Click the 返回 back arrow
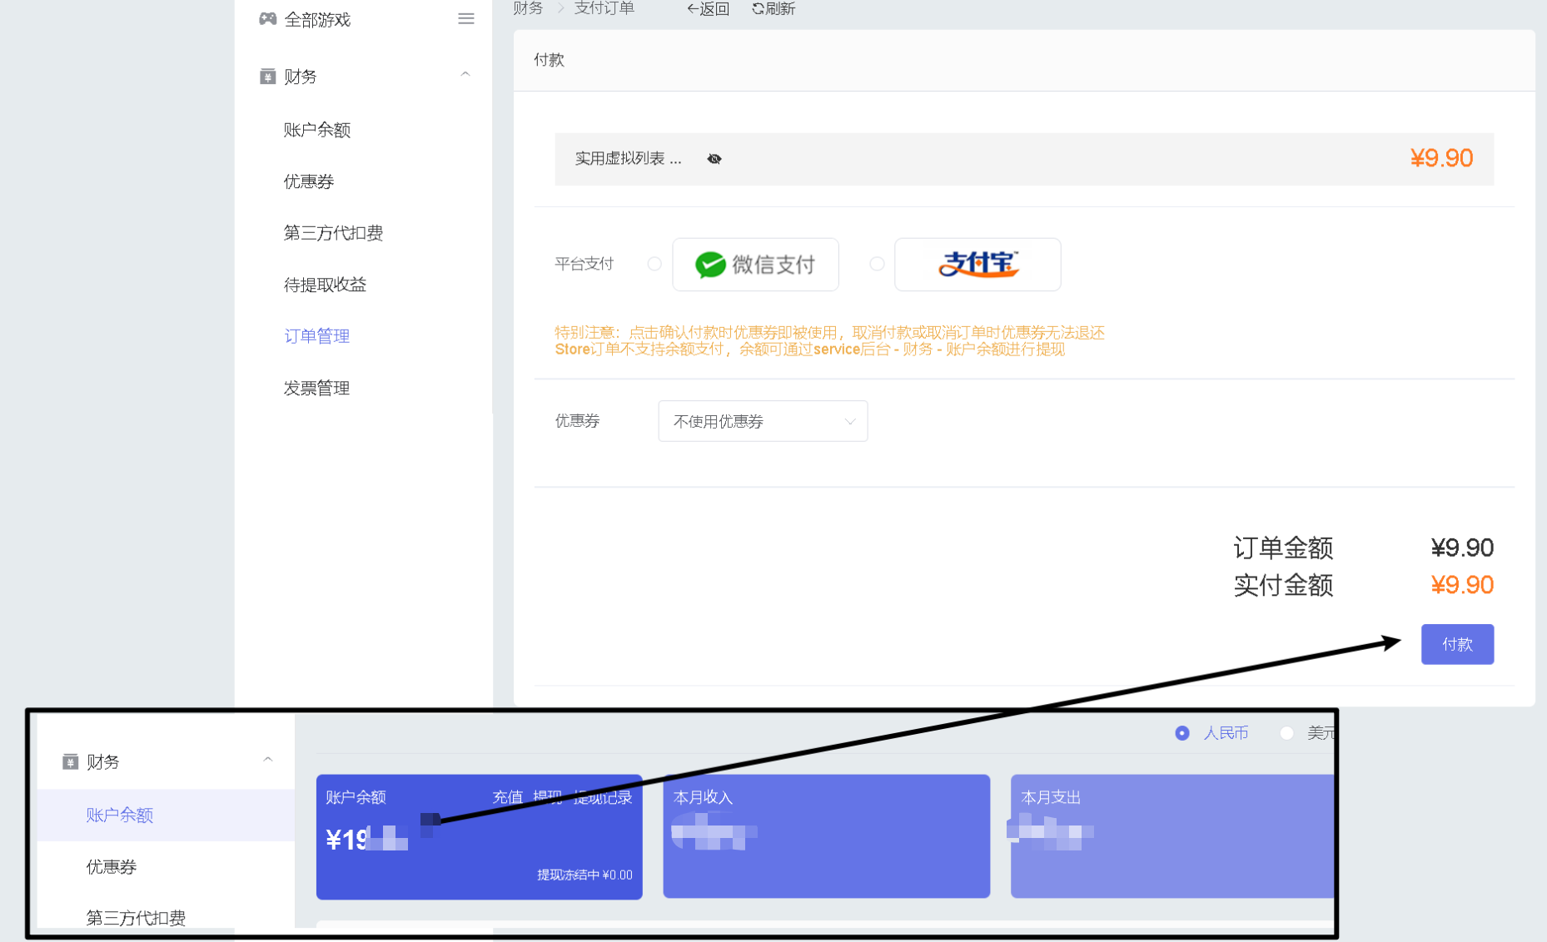 (x=692, y=8)
